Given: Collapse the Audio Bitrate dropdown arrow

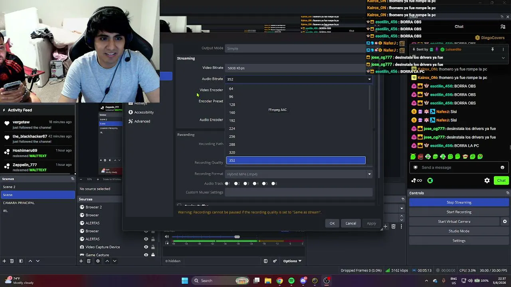Looking at the screenshot, I should (369, 79).
